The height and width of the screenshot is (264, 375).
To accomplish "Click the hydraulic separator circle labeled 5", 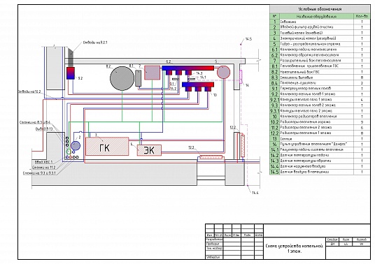I will coord(223,72).
